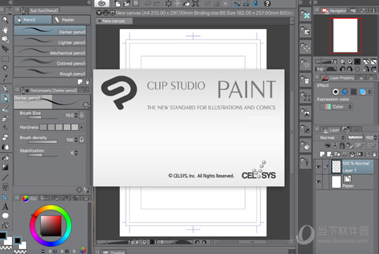
Task: Zoom out in the Navigator panel
Action: click(342, 62)
